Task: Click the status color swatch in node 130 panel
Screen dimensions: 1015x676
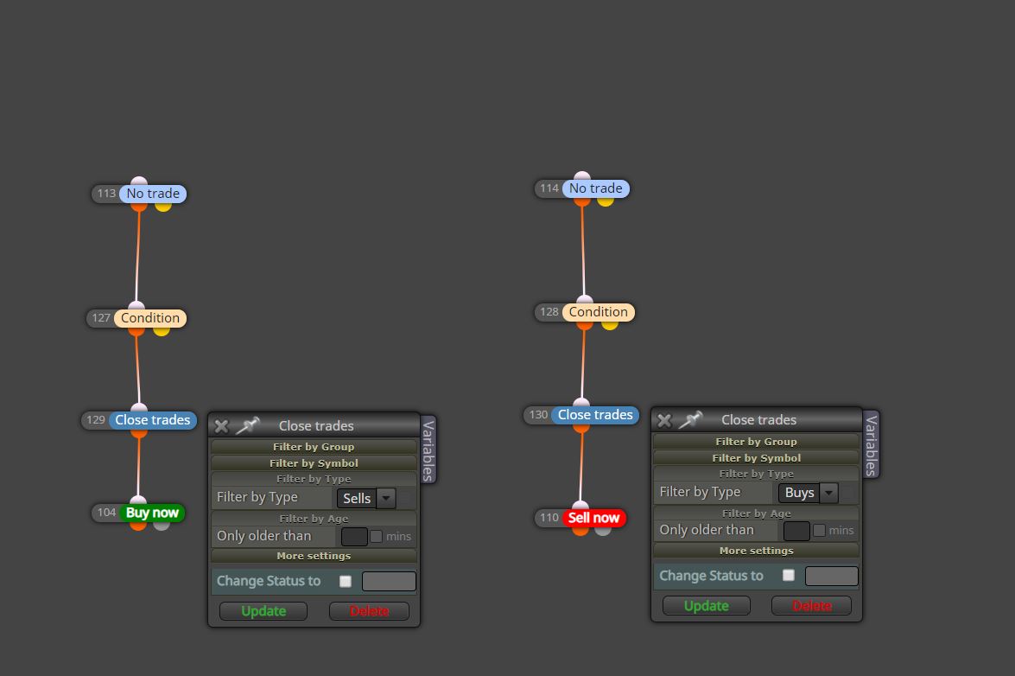Action: (x=832, y=577)
